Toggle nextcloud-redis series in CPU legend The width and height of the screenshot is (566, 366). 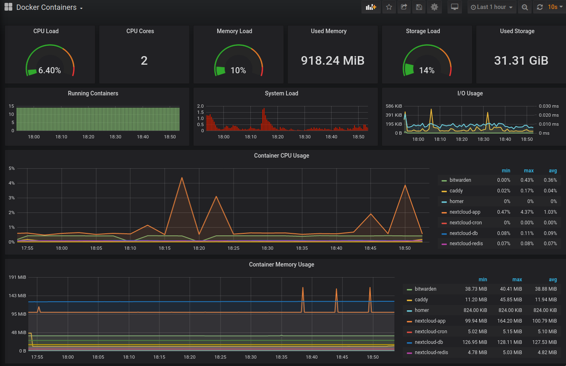tap(466, 244)
